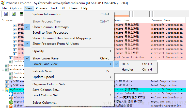189x108 pixels.
Task: Click the igfxHK.exe process icon
Action: 7,86
